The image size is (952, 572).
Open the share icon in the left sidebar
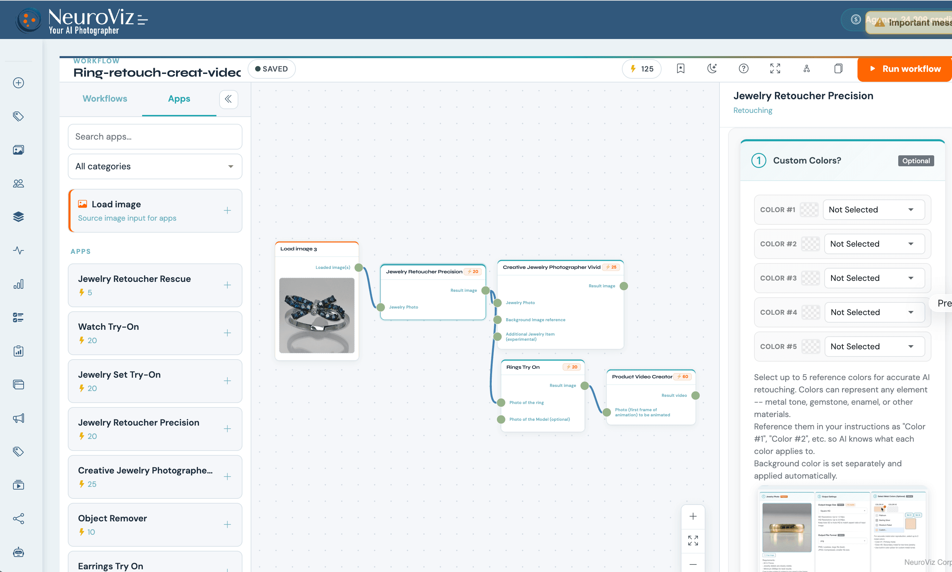click(18, 518)
